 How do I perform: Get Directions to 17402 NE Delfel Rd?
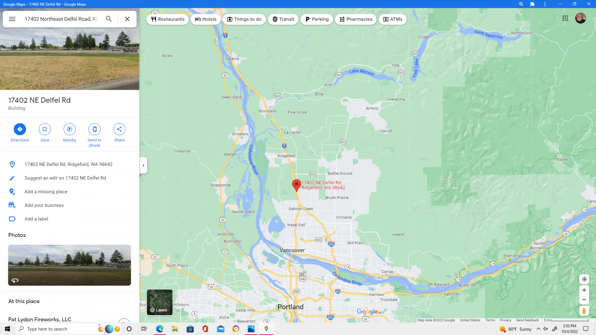tap(20, 133)
